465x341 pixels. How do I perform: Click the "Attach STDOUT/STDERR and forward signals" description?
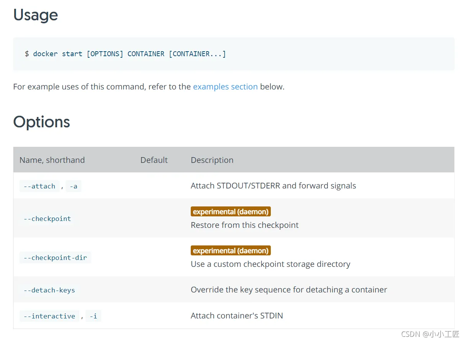(273, 186)
